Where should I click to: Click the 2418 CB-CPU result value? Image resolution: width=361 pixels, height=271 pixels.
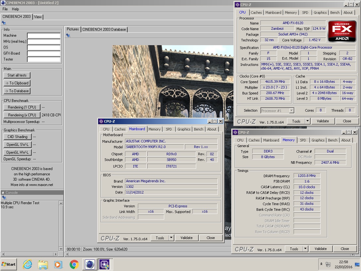(x=51, y=115)
